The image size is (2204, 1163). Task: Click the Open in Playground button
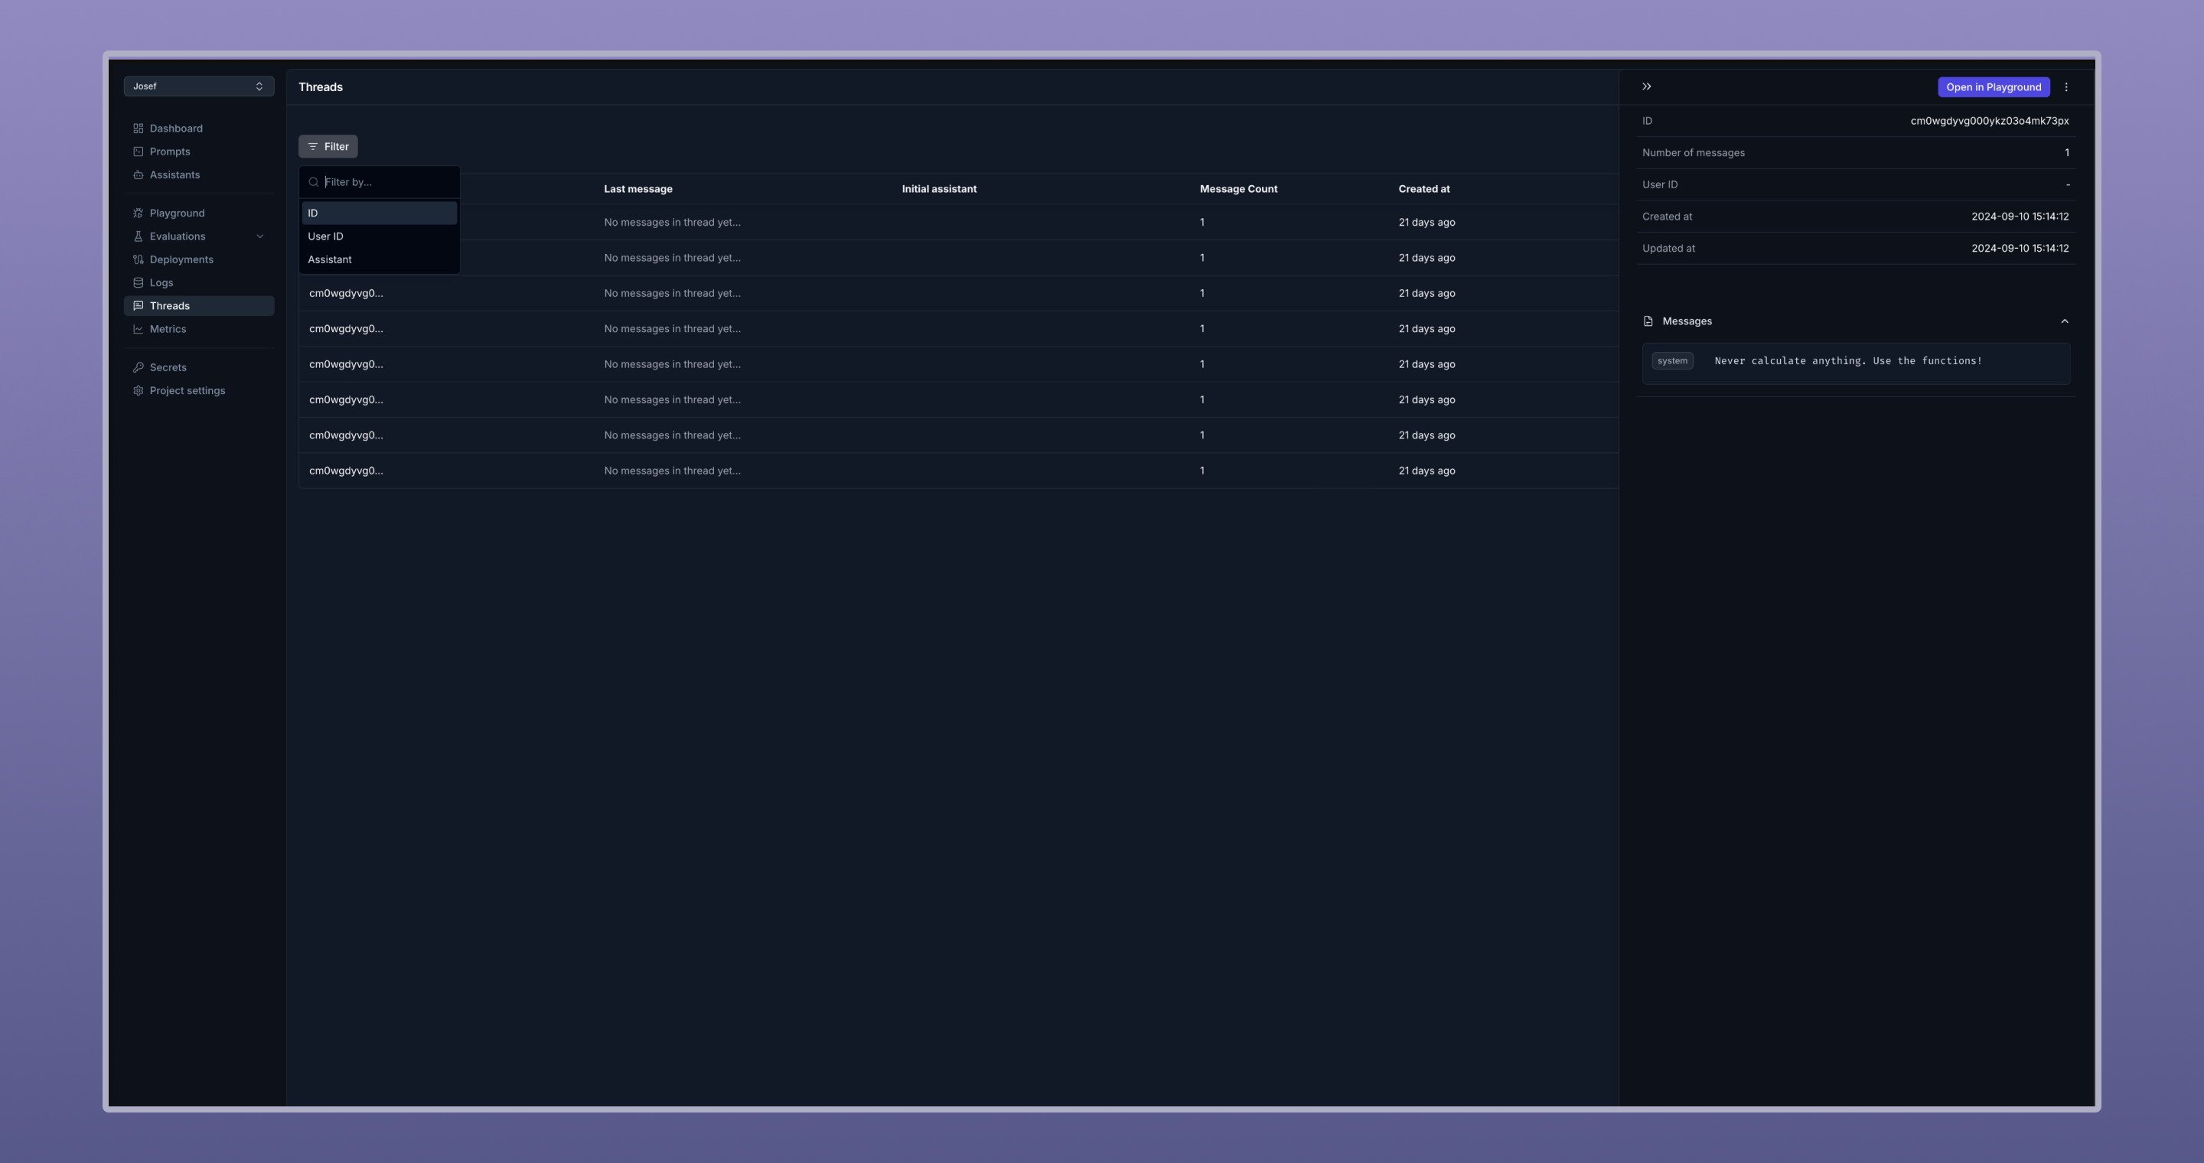pos(1994,86)
